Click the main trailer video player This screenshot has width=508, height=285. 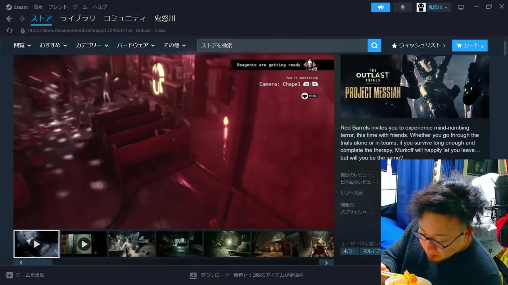pos(174,142)
